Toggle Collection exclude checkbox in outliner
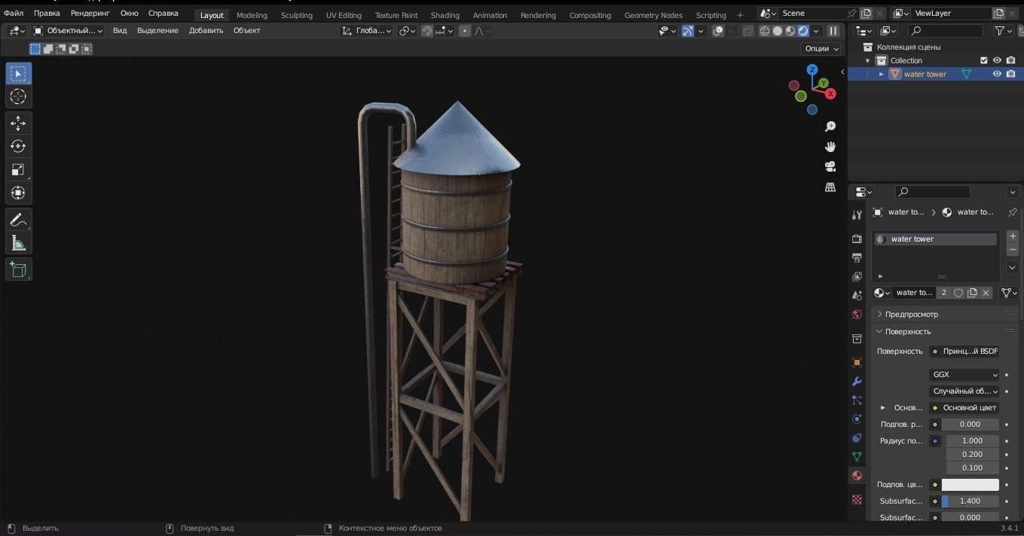 coord(983,60)
